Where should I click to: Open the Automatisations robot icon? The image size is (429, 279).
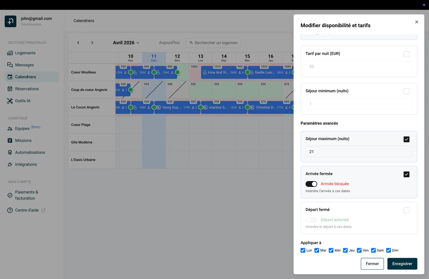pos(10,152)
